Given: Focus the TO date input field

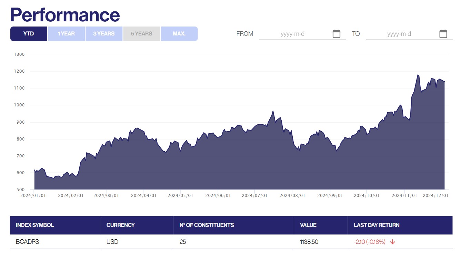Looking at the screenshot, I should point(399,34).
